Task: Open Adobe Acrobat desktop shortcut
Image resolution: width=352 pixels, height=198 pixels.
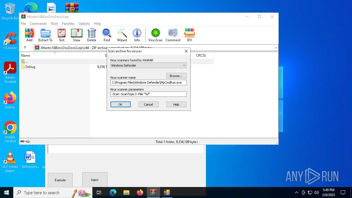Action: 10,73
